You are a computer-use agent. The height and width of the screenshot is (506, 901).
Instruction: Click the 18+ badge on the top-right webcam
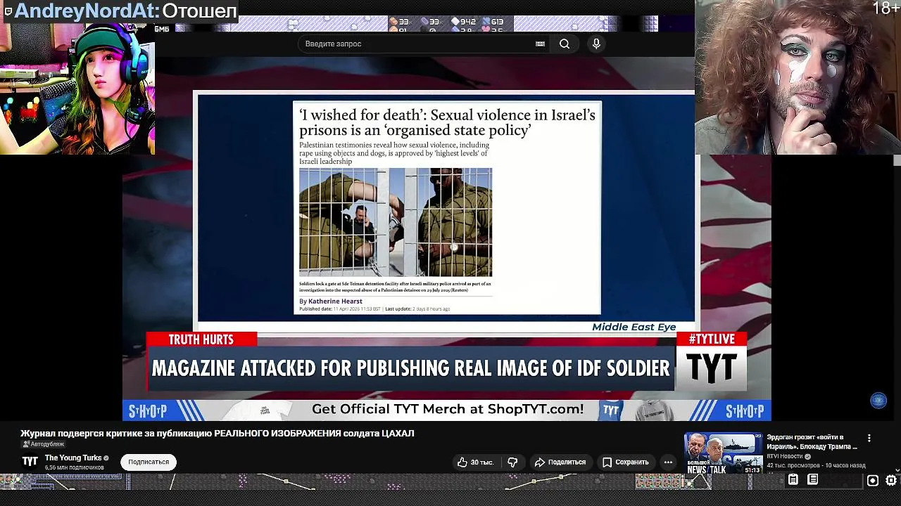(x=886, y=8)
